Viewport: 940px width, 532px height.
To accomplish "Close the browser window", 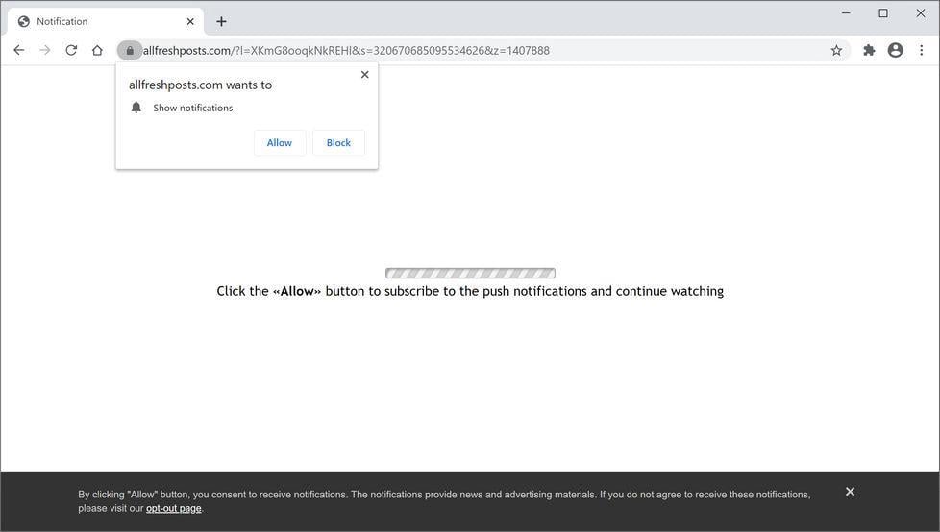I will 921,13.
